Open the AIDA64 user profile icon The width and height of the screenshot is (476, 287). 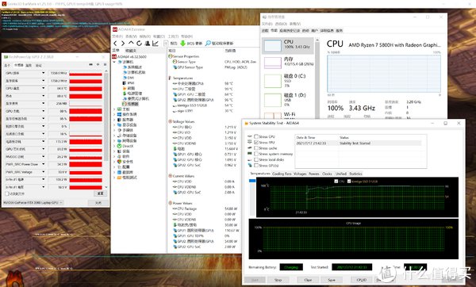[148, 44]
